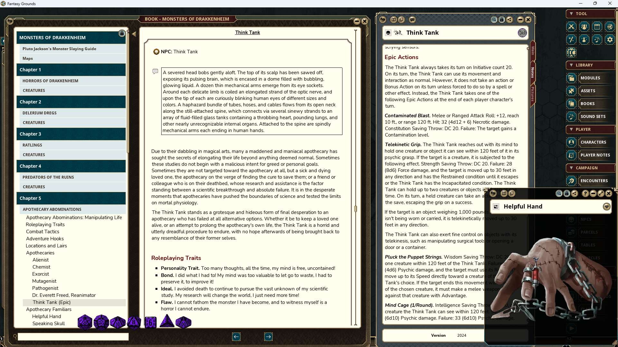618x347 pixels.
Task: Click the book index search field
Action: click(73, 337)
